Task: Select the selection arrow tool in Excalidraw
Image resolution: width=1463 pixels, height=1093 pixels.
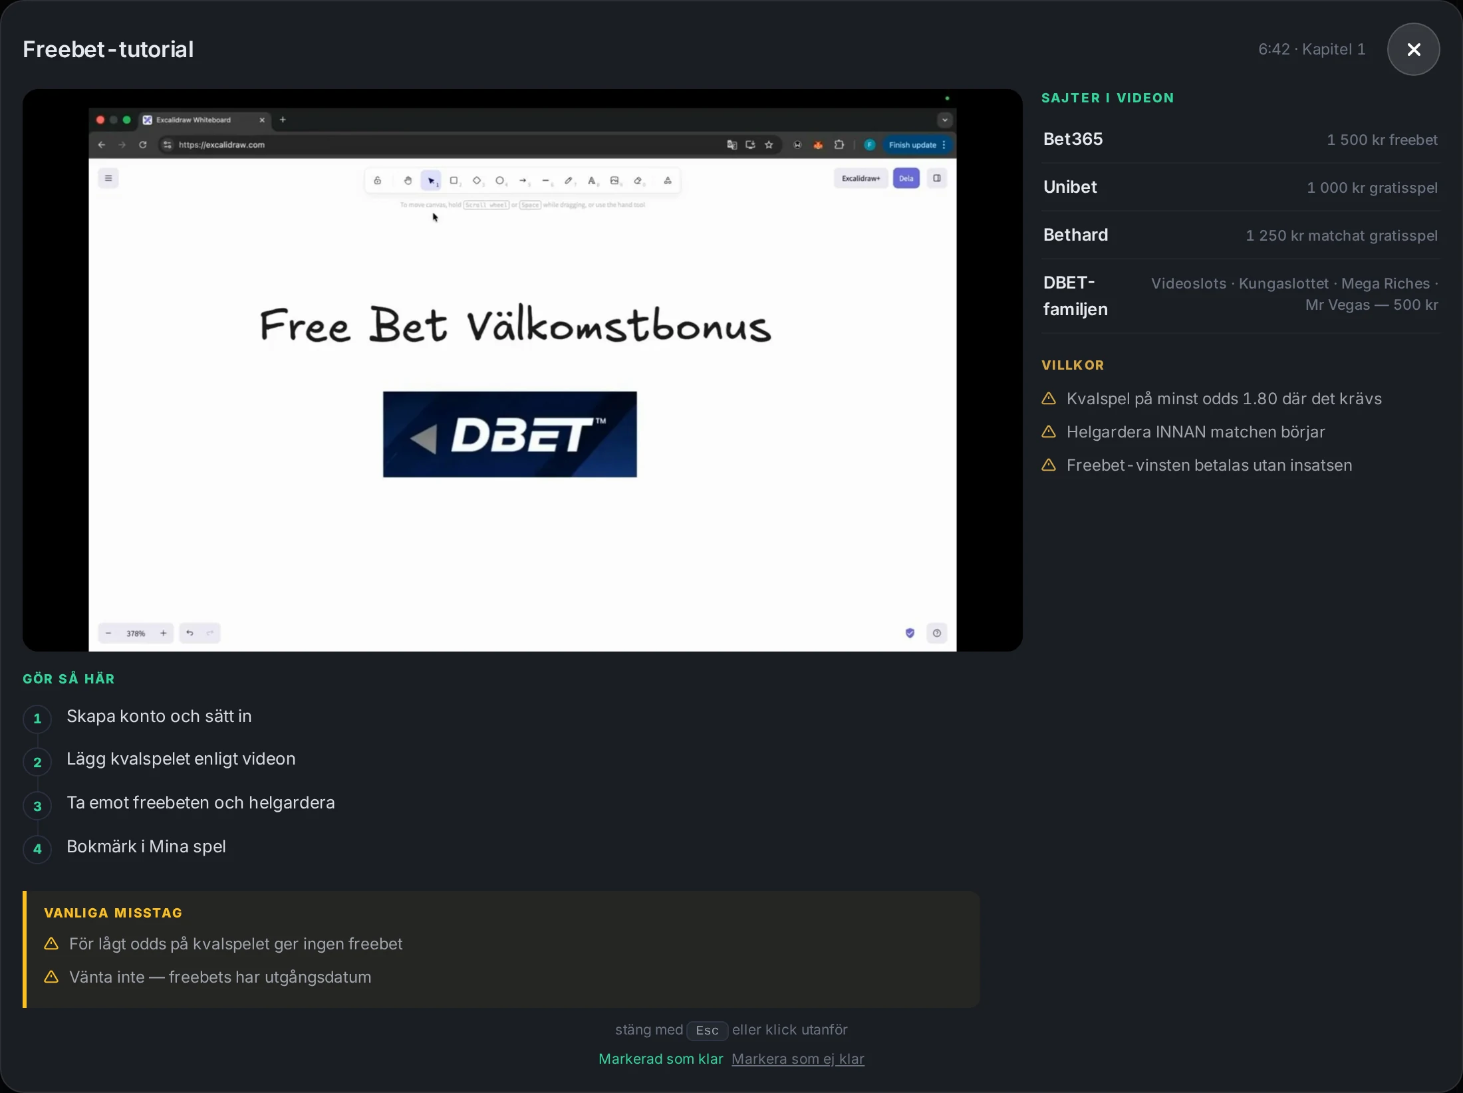Action: (431, 180)
